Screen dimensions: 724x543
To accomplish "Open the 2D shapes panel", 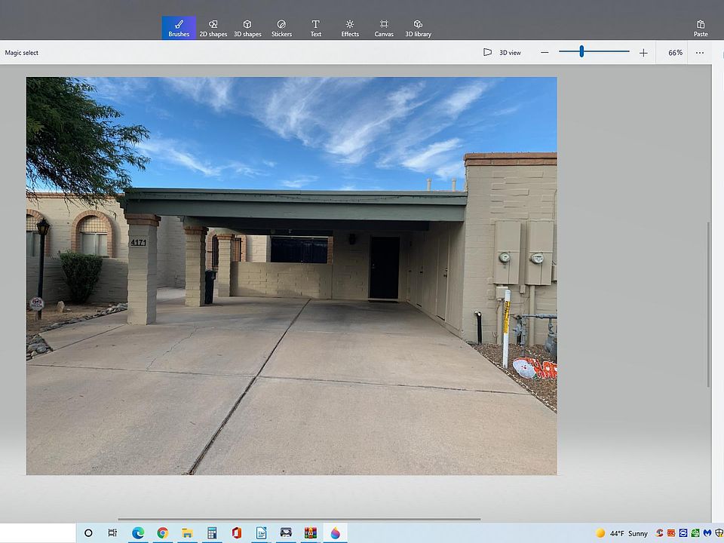I will (213, 28).
